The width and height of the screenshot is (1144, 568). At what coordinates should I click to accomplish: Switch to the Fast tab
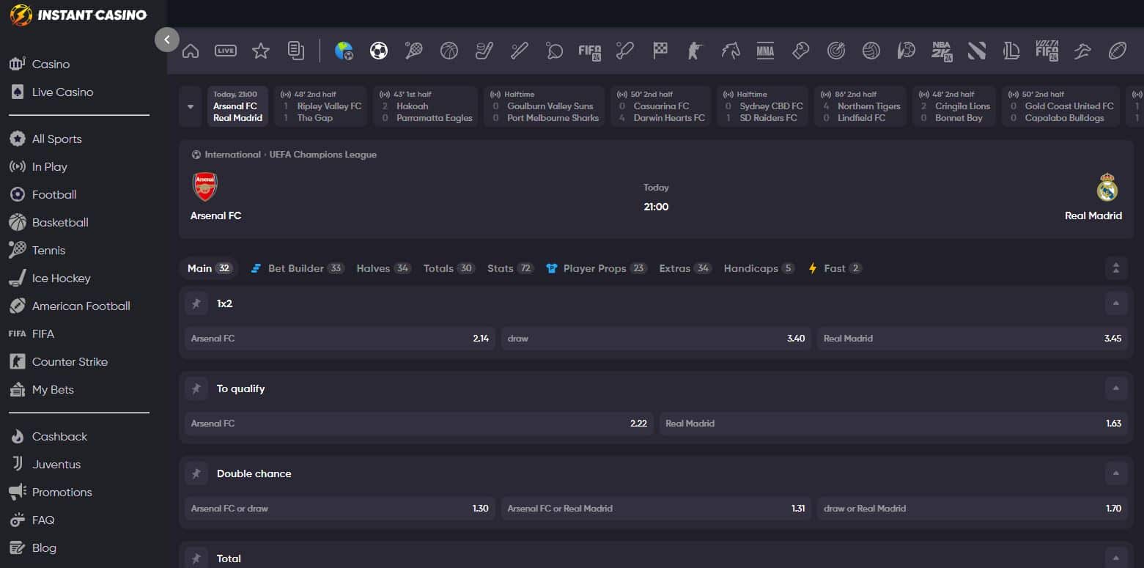pyautogui.click(x=835, y=268)
